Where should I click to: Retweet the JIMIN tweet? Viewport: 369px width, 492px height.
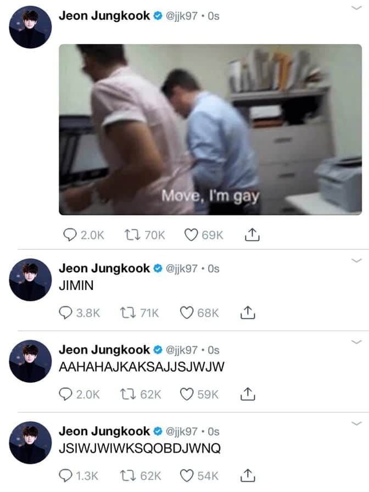coord(128,312)
